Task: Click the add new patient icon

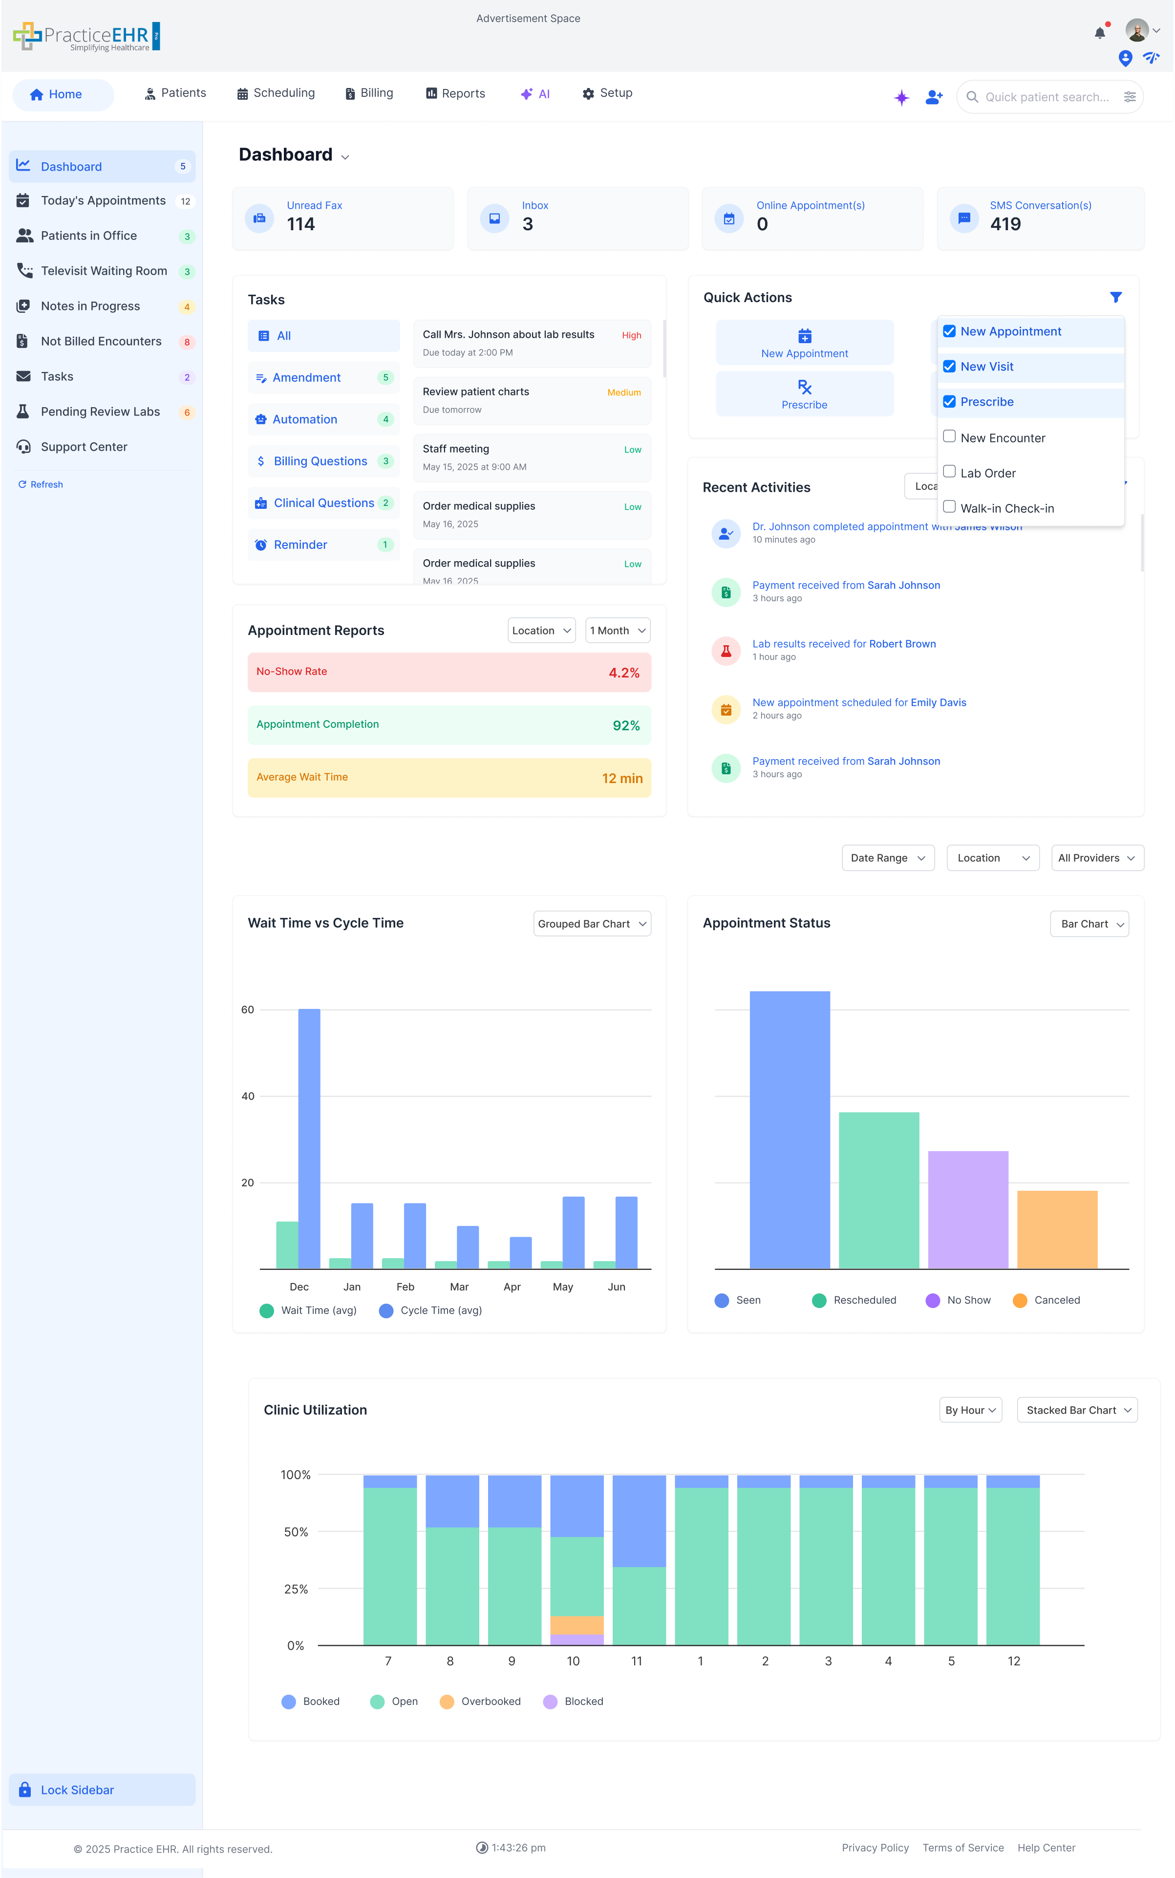Action: click(x=933, y=97)
